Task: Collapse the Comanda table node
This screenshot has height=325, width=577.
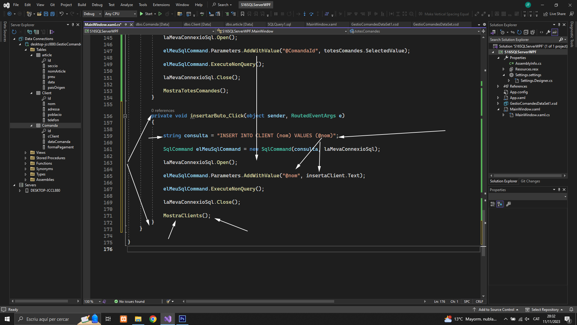Action: (x=31, y=125)
